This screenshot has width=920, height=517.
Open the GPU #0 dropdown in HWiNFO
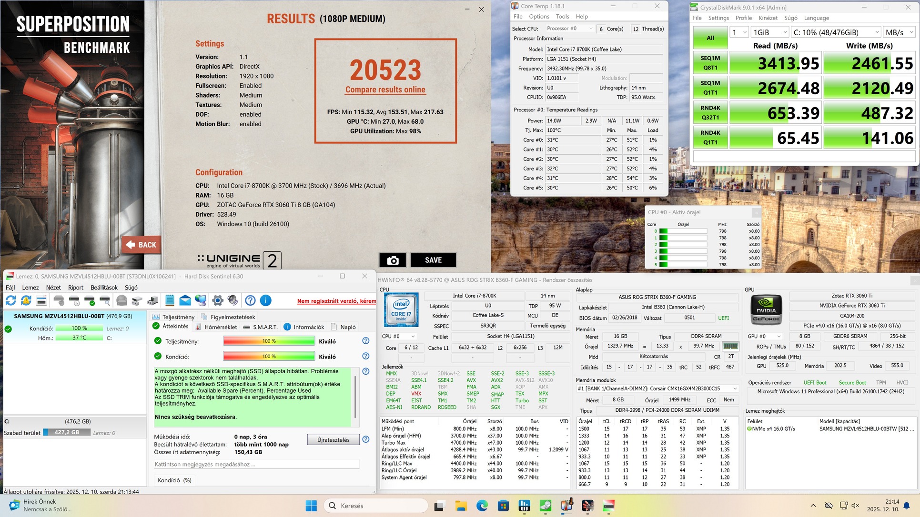tap(764, 336)
